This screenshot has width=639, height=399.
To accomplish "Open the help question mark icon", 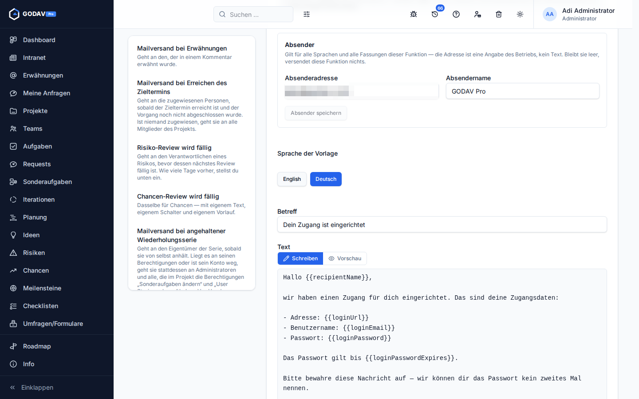I will [456, 14].
